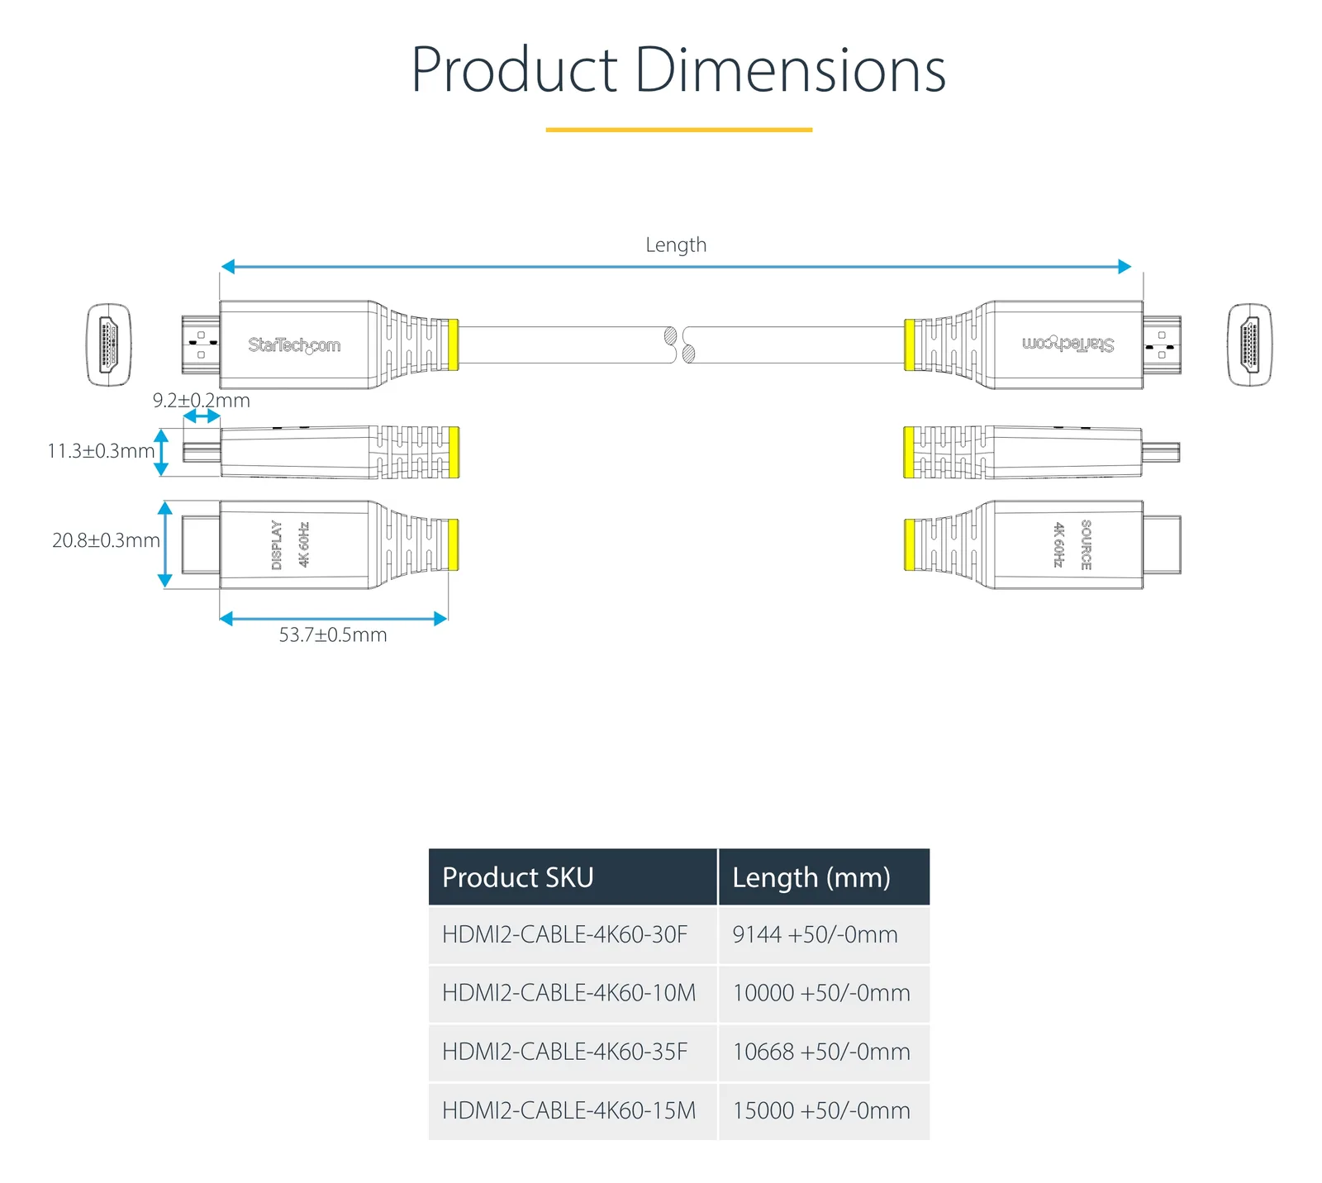Click the "Product SKU" table header
Viewport: 1322px width, 1183px height.
click(573, 877)
